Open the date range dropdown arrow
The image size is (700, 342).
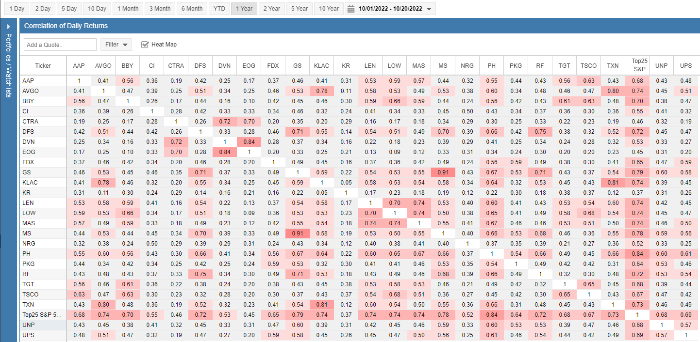[429, 9]
